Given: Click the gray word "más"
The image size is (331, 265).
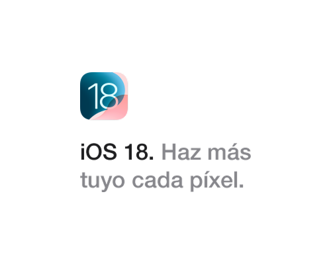Looking at the screenshot, I should point(229,152).
